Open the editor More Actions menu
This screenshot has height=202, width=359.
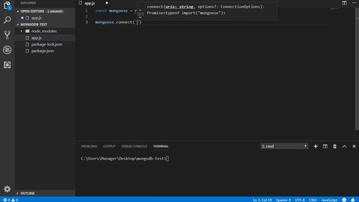354,3
